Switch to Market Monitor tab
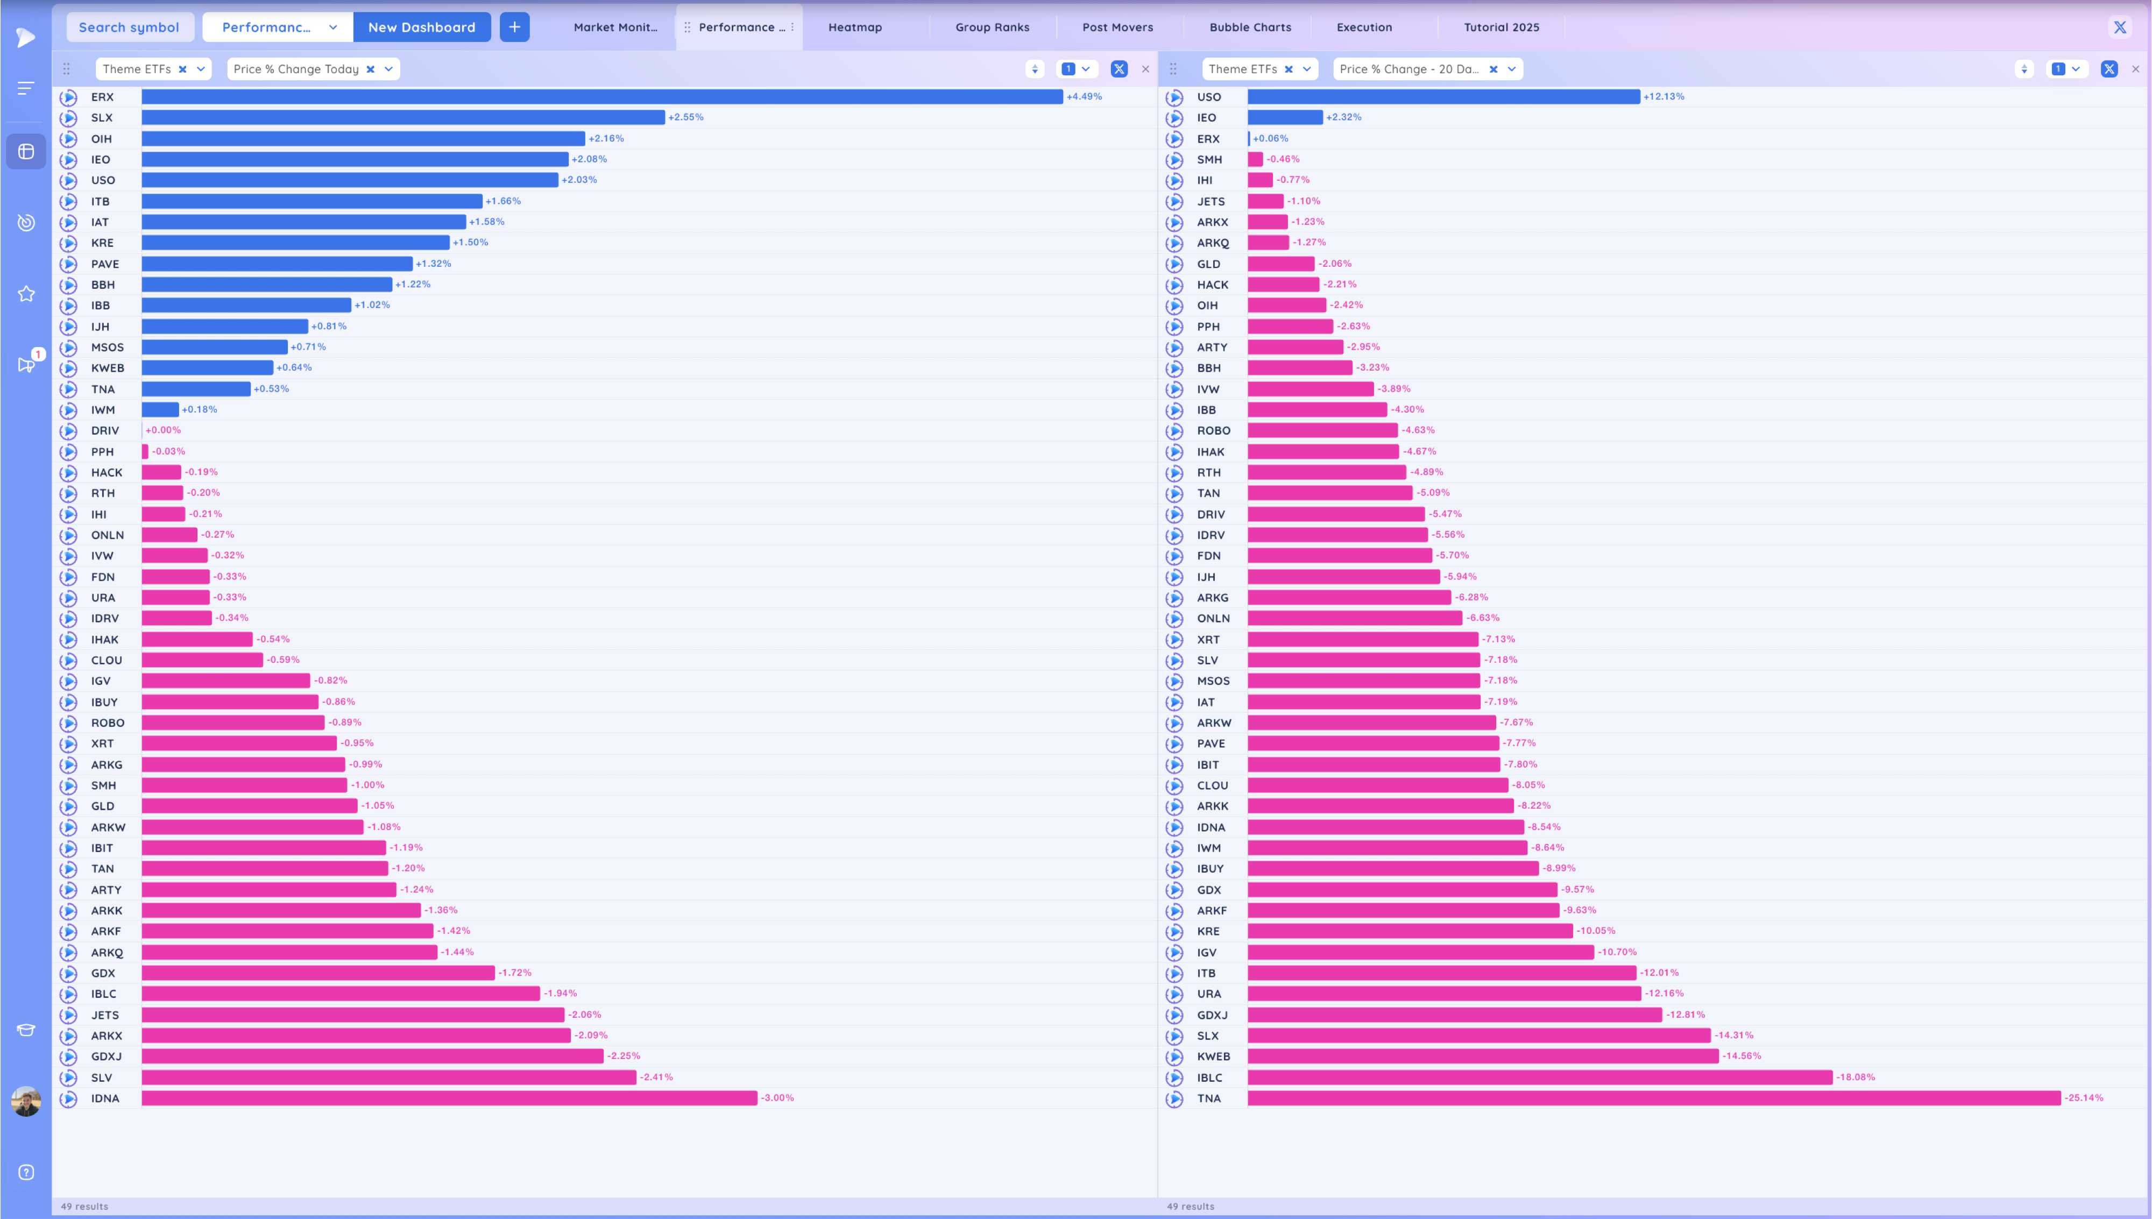 tap(615, 27)
